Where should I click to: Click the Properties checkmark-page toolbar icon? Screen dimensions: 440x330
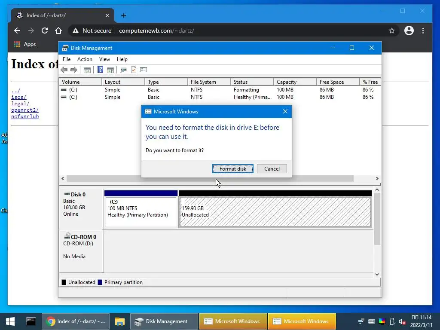click(134, 70)
